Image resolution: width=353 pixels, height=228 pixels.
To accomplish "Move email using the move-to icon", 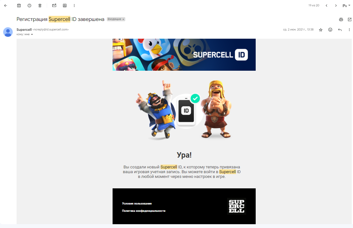I will (x=65, y=6).
